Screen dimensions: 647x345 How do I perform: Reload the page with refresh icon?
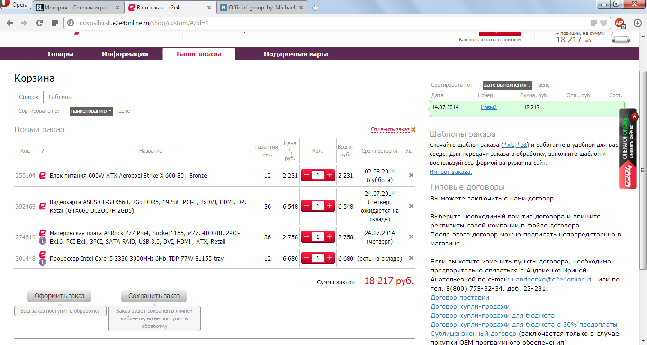tap(40, 23)
